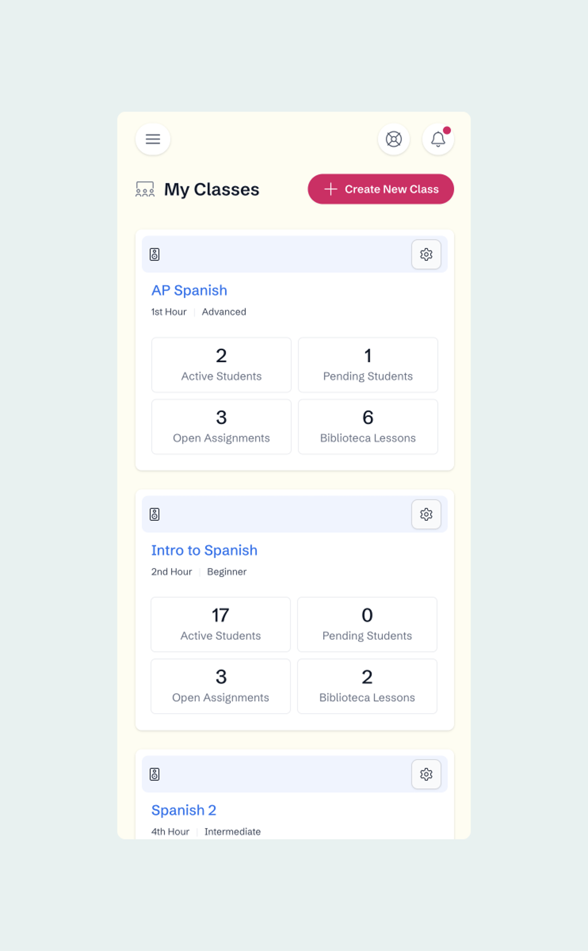The height and width of the screenshot is (951, 588).
Task: Click the Intro to Spanish speaker icon
Action: (x=154, y=514)
